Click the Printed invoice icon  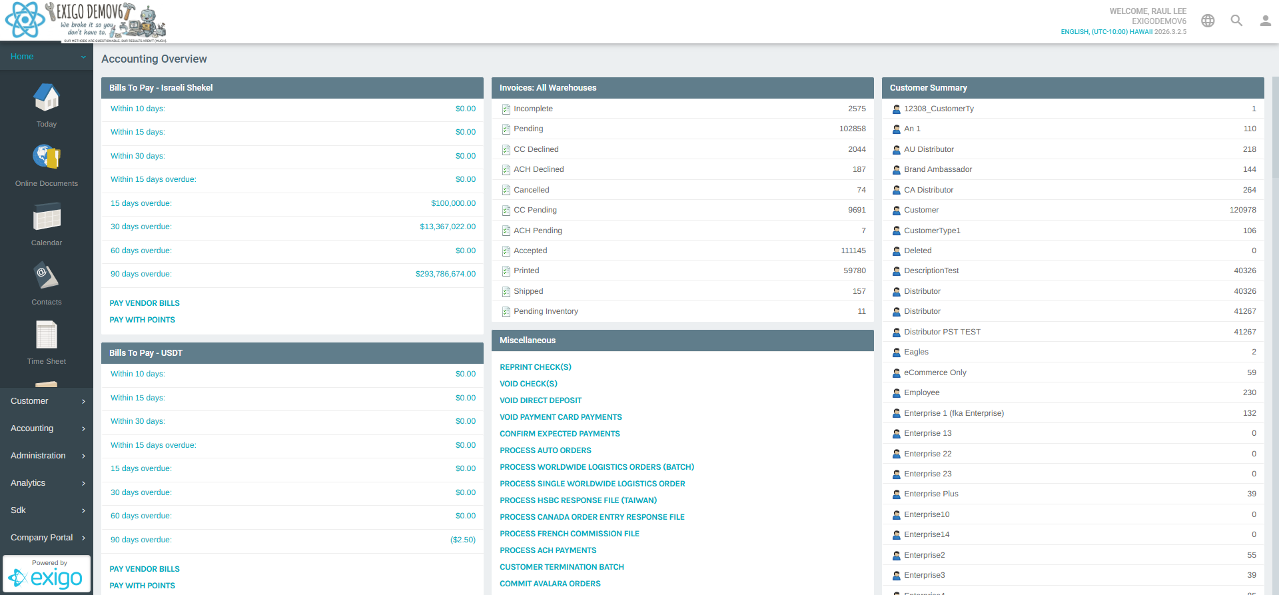506,271
